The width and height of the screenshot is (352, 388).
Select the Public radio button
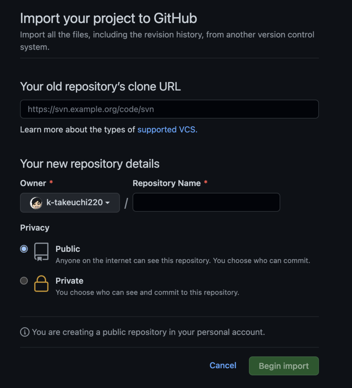(x=24, y=249)
